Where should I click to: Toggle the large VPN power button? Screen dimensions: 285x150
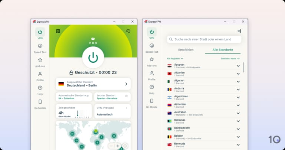click(93, 58)
